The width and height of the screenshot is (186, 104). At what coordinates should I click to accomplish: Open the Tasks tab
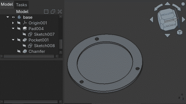22,5
